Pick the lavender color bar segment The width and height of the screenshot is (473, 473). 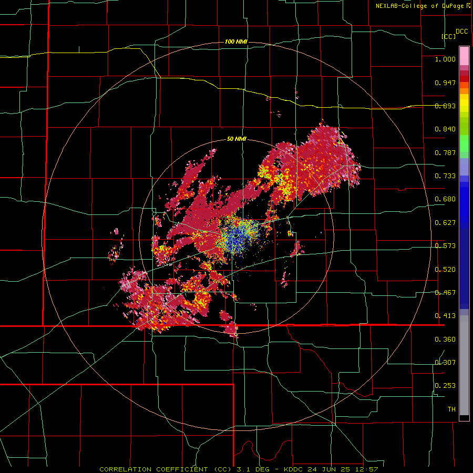464,167
